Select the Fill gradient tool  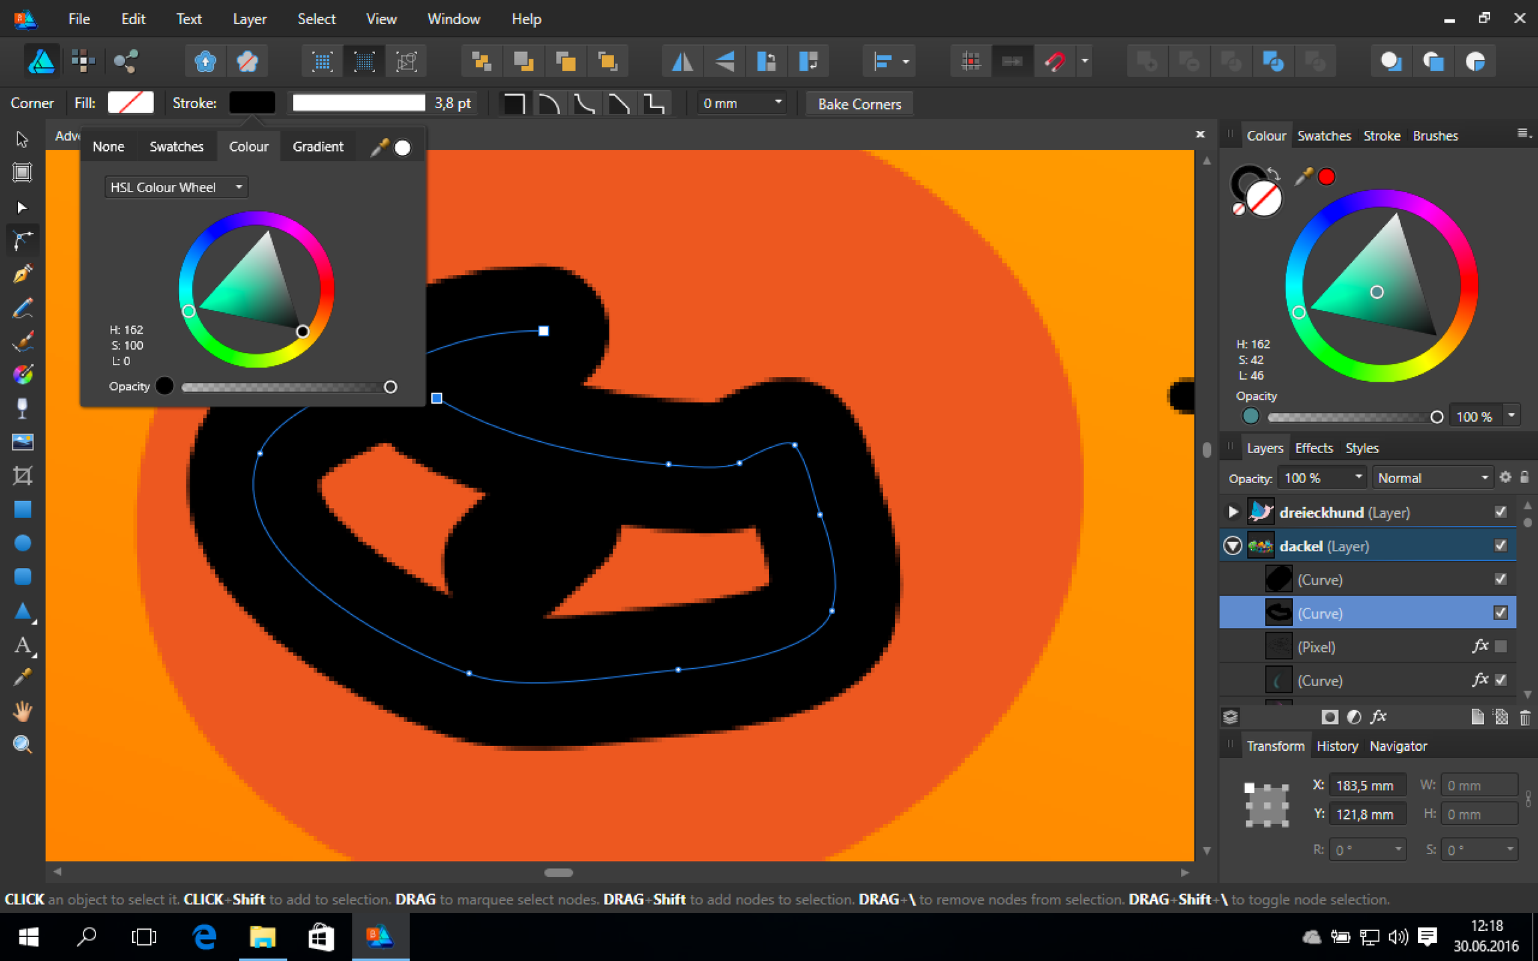pyautogui.click(x=22, y=375)
